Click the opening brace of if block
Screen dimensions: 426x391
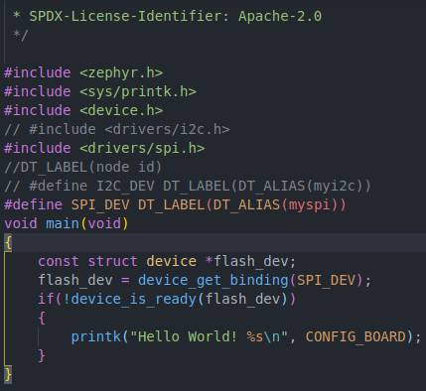click(42, 319)
